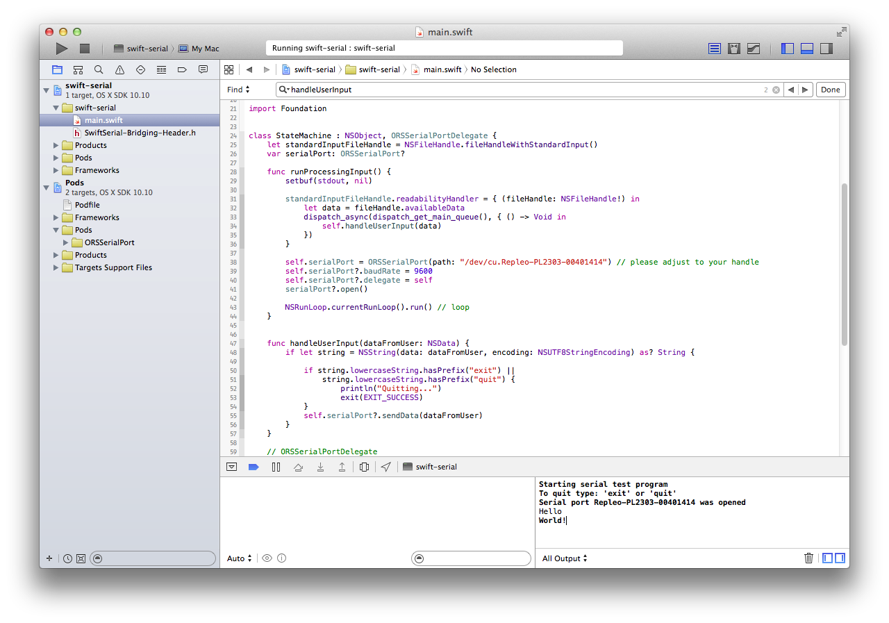Open the Simulate Location arrow icon
Viewport: 889px width, 623px height.
tap(386, 467)
